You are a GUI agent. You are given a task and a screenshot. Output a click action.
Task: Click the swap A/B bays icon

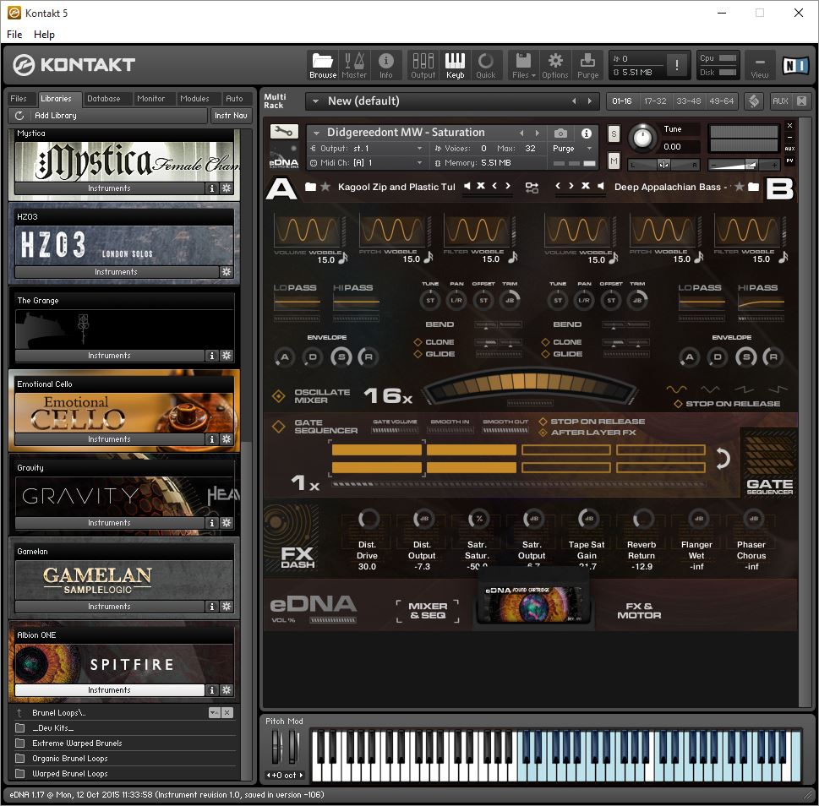[x=532, y=188]
